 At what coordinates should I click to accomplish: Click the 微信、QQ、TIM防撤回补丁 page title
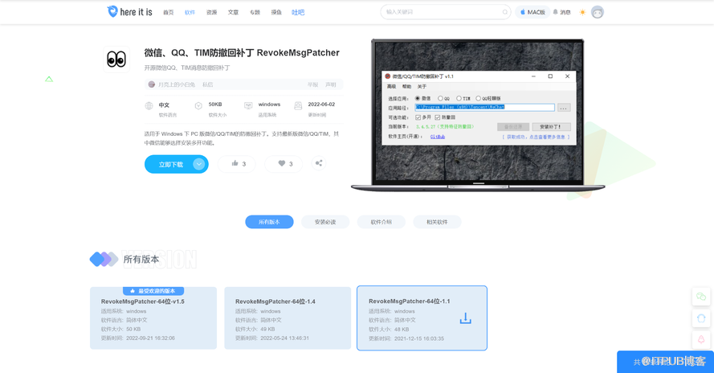tap(242, 53)
